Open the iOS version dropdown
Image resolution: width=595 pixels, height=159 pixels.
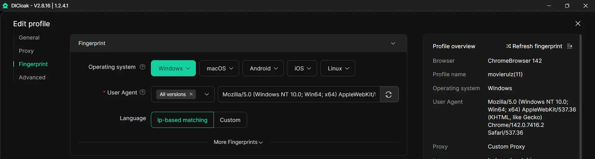[302, 69]
